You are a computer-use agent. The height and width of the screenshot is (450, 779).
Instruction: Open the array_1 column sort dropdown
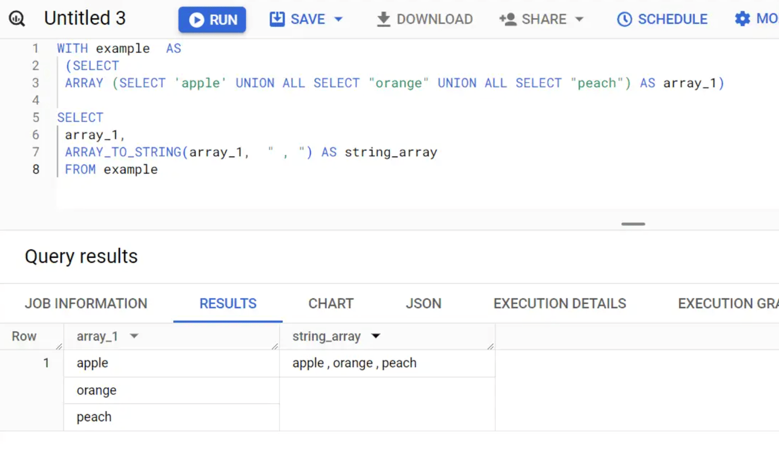(x=134, y=336)
